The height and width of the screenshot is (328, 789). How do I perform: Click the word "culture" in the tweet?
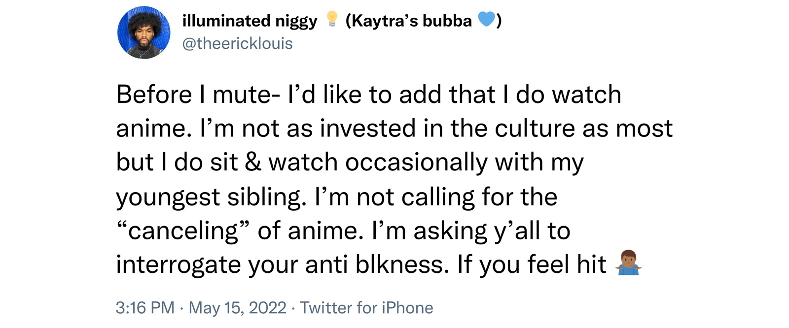point(535,128)
